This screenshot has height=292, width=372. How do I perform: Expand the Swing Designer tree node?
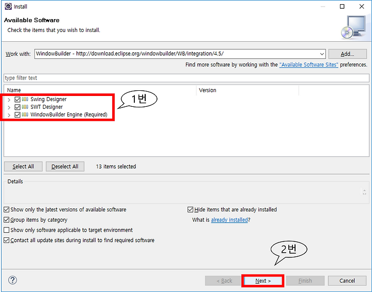9,100
